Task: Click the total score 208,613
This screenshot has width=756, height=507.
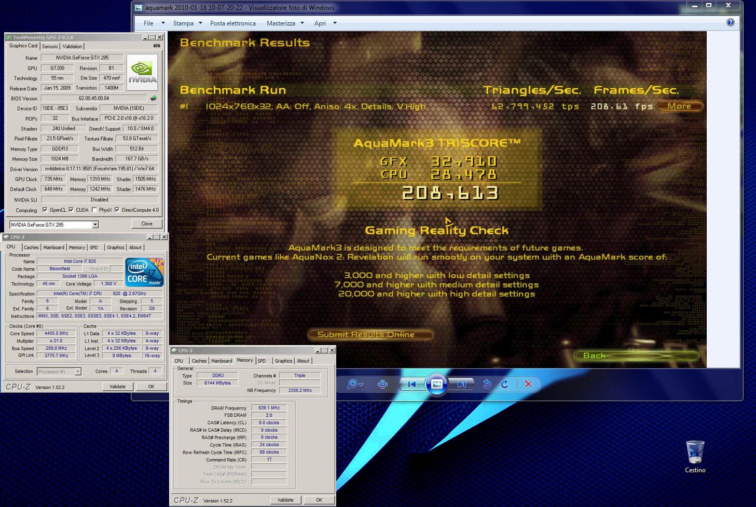Action: (450, 193)
